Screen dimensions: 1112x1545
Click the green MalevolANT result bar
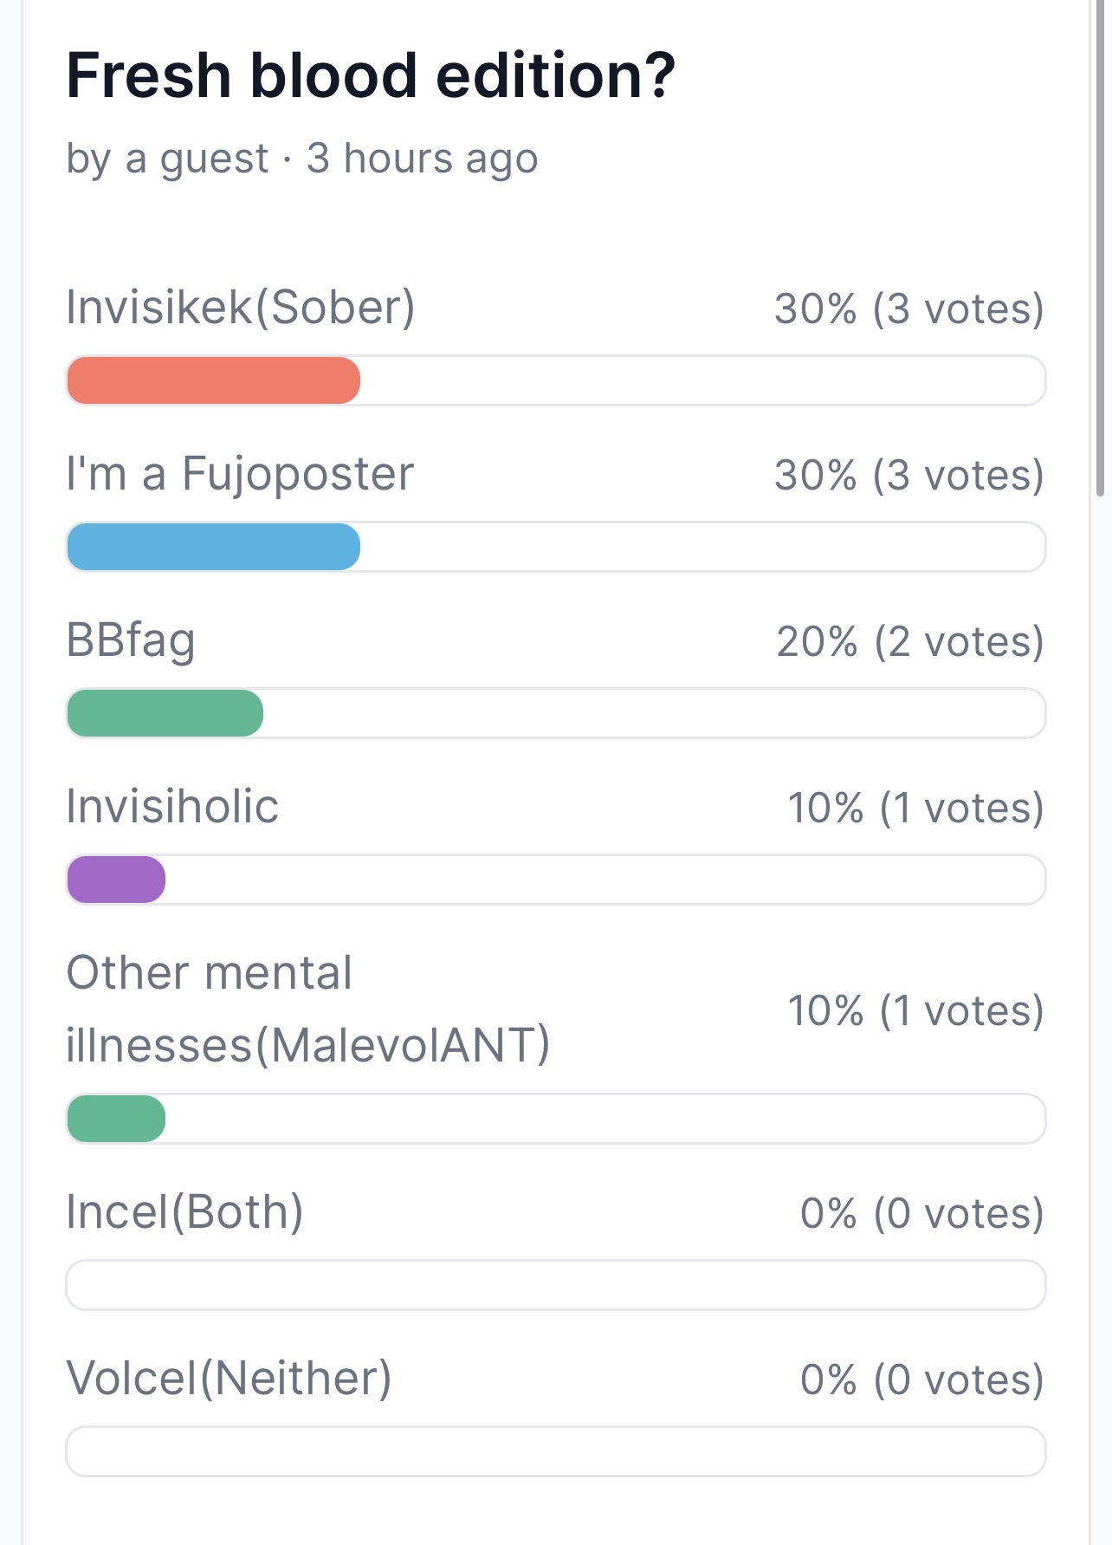pyautogui.click(x=116, y=1119)
